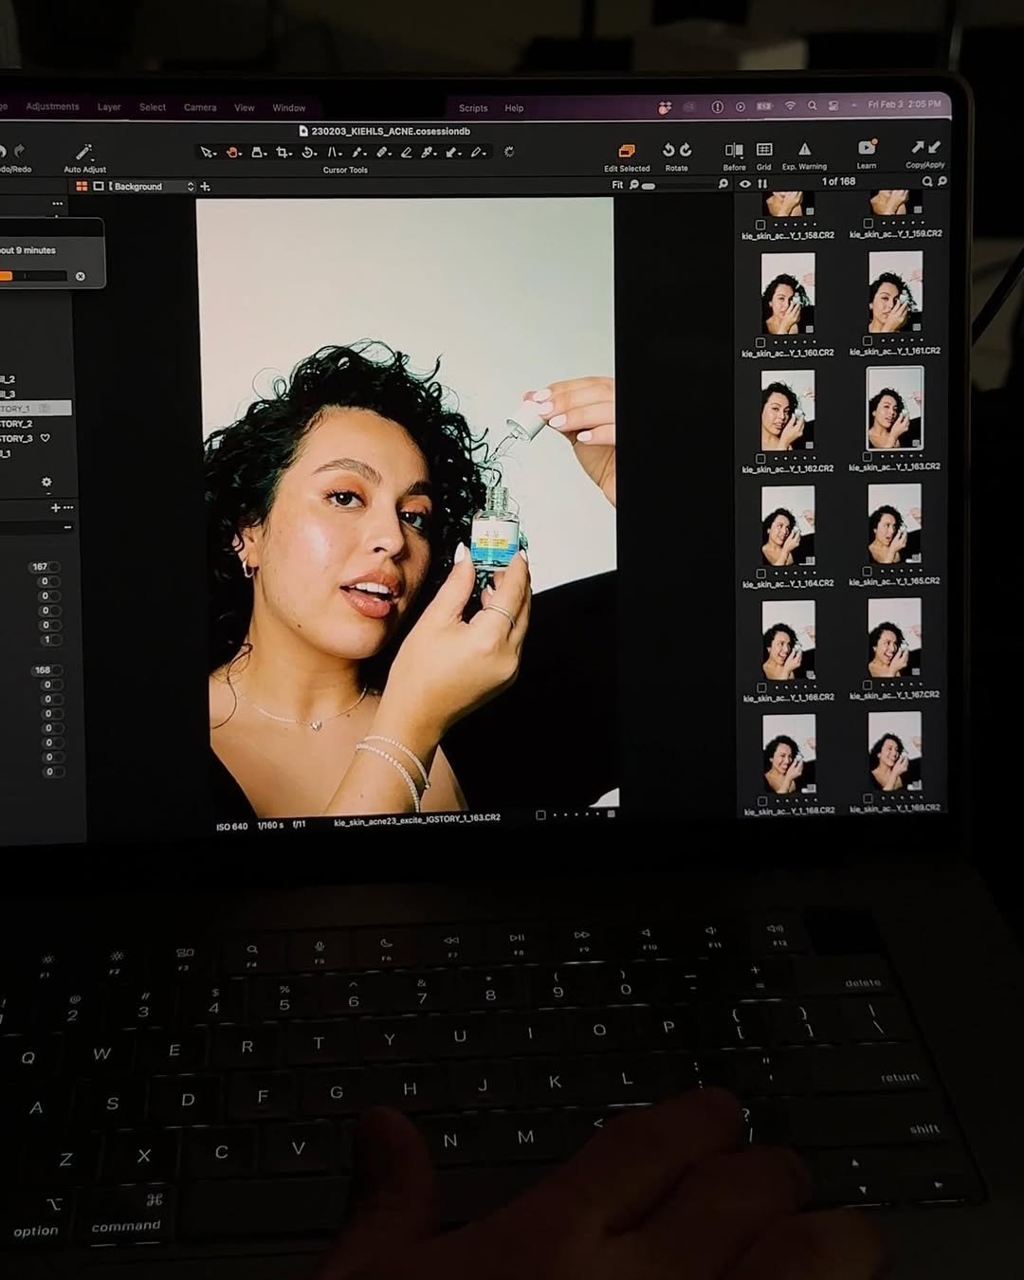
Task: Click the Redo arrow
Action: [20, 151]
